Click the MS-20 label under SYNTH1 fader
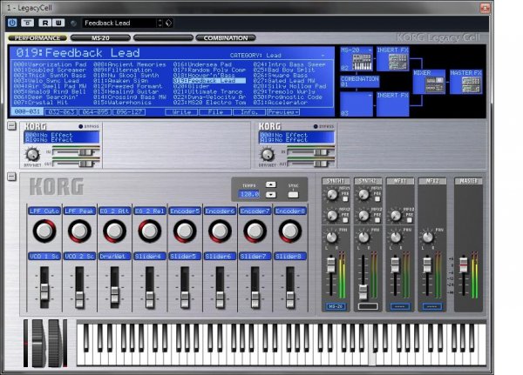The height and width of the screenshot is (375, 523). pos(336,306)
